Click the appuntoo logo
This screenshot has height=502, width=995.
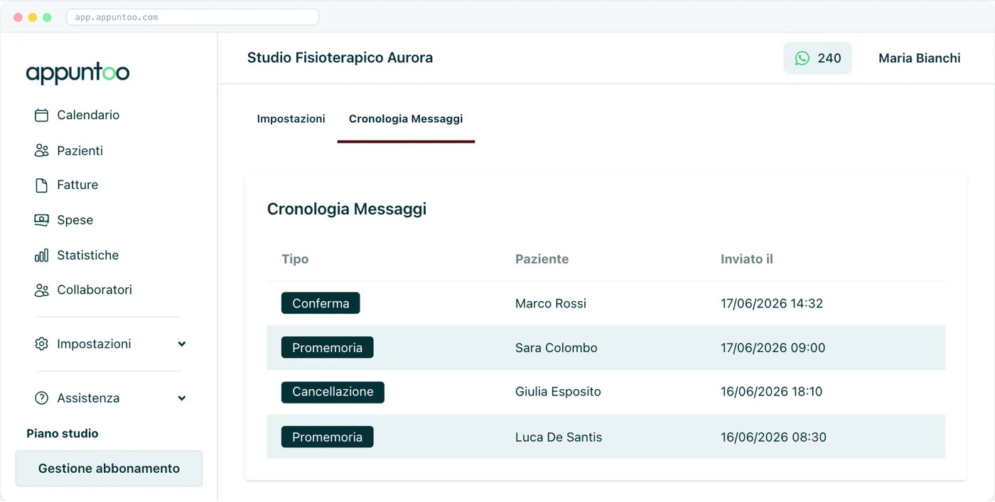pos(77,74)
